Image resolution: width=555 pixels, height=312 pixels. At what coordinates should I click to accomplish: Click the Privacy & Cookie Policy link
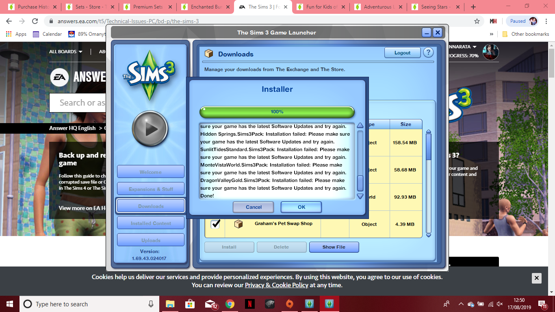(276, 285)
